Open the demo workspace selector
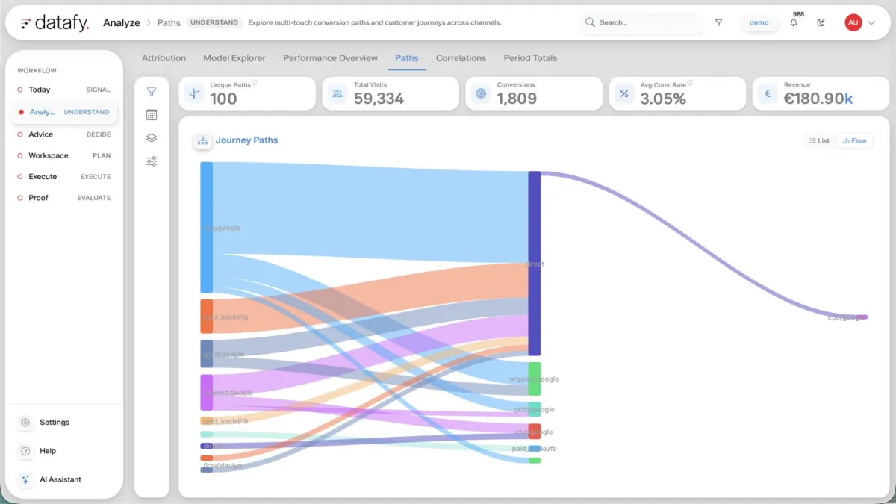Image resolution: width=896 pixels, height=504 pixels. click(759, 22)
